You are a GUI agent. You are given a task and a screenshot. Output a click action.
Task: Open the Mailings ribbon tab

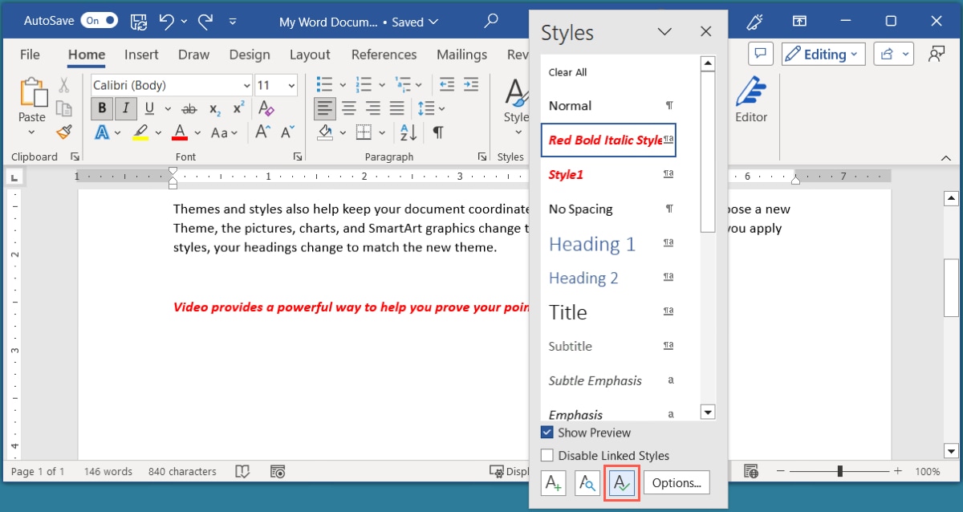pyautogui.click(x=461, y=55)
